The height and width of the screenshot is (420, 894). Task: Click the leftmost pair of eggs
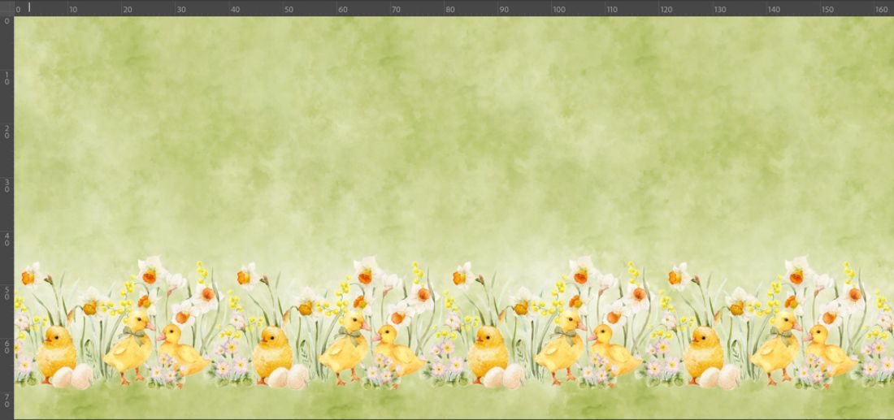point(72,376)
